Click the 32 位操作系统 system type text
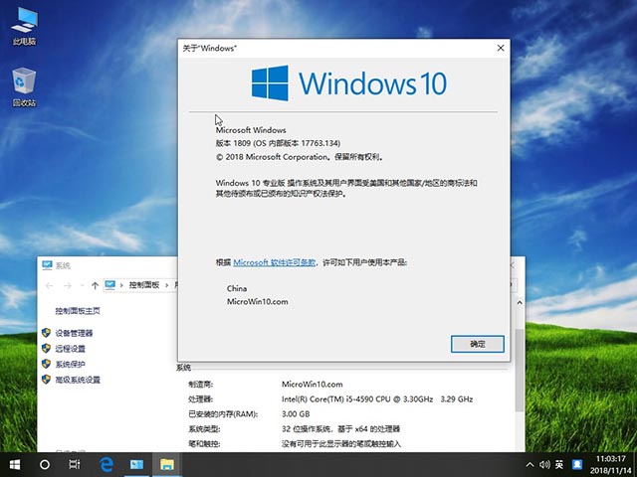The image size is (637, 477). 340,429
